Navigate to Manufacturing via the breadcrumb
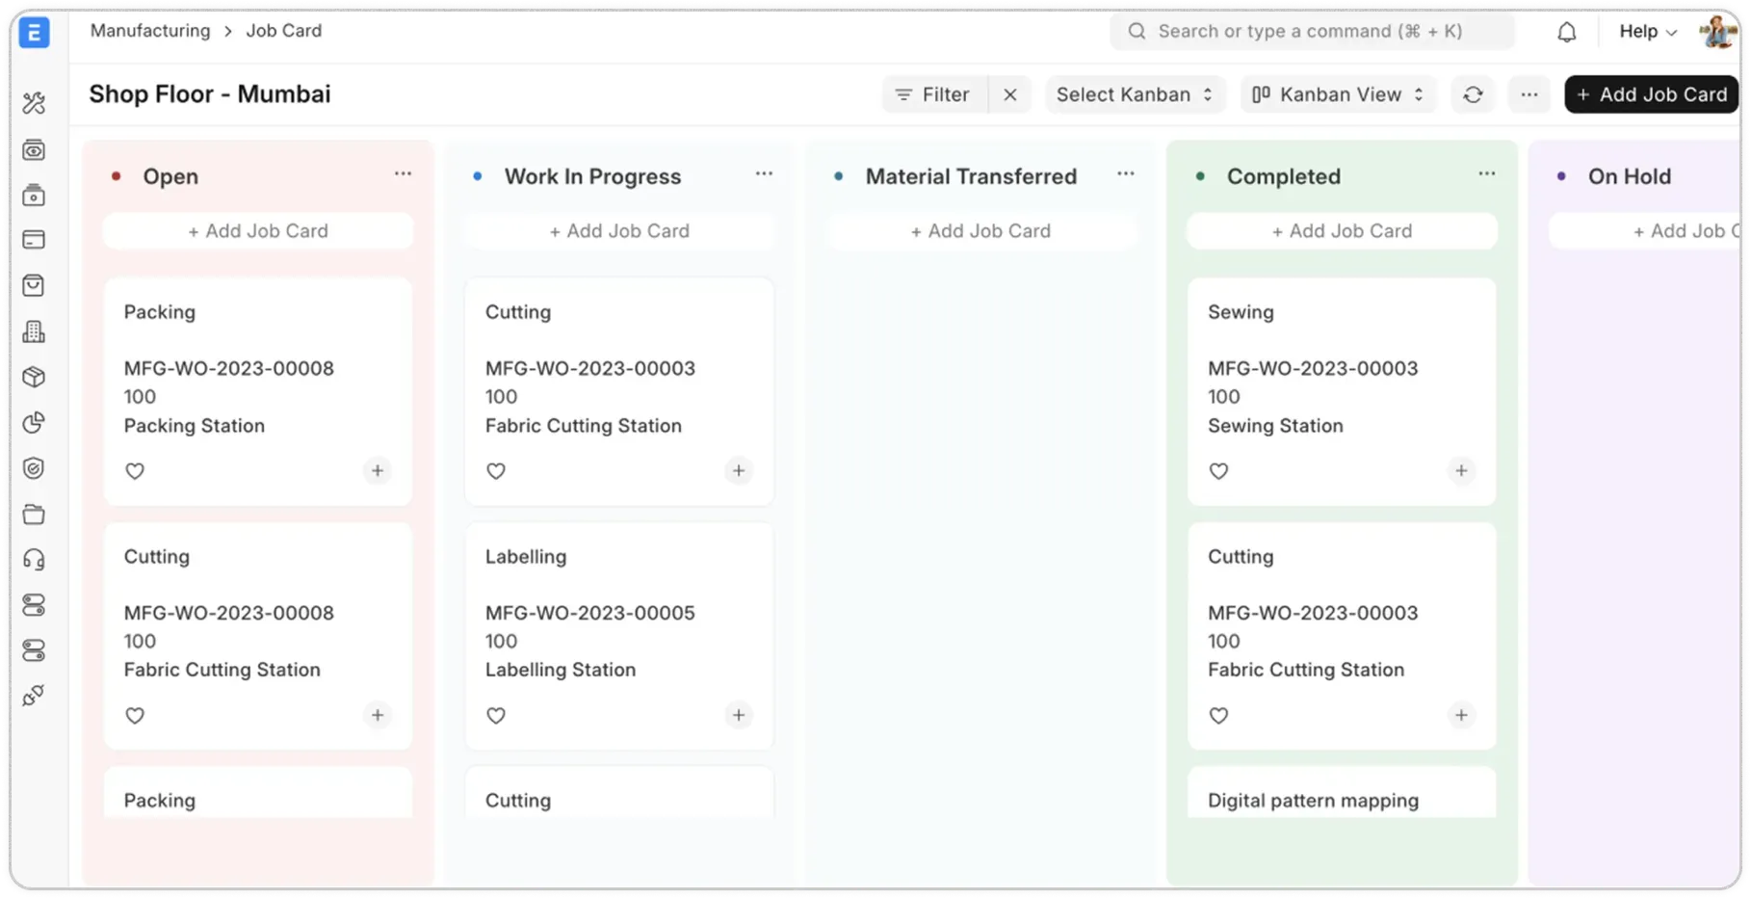1751x899 pixels. (149, 30)
